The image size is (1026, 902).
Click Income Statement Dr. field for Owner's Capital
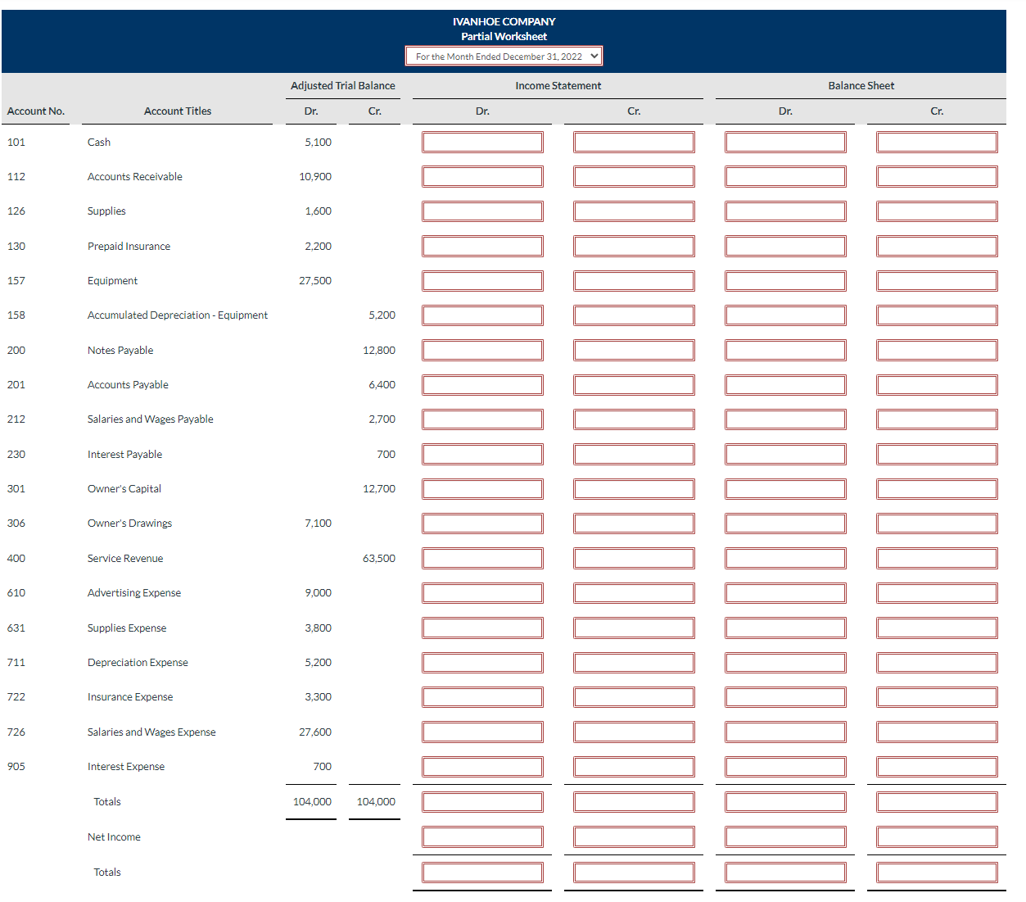(x=482, y=489)
